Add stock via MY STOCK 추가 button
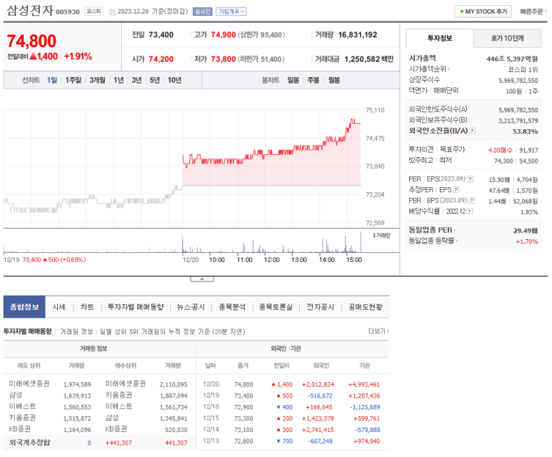Screen dimensions: 552x457 coord(483,11)
